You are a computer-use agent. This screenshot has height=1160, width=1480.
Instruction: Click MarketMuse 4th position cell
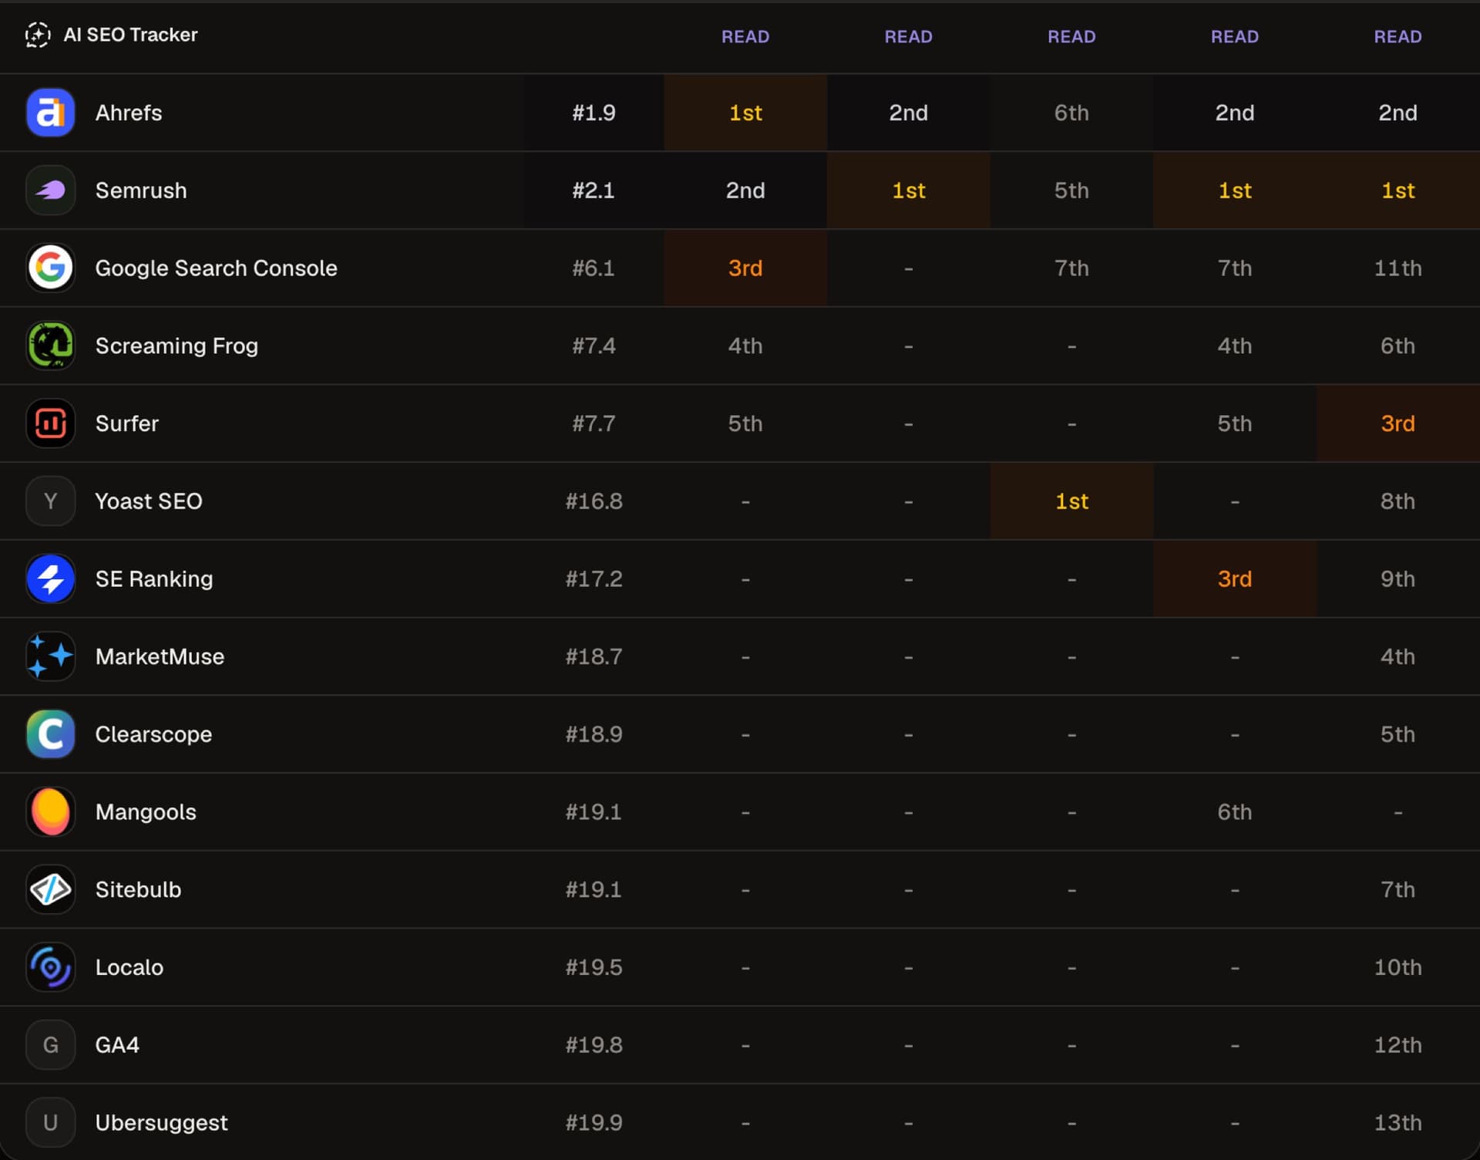[1398, 656]
